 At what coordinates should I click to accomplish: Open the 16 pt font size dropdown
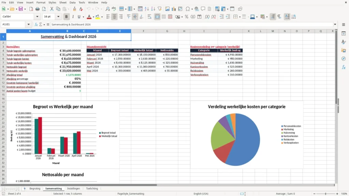tap(58, 16)
